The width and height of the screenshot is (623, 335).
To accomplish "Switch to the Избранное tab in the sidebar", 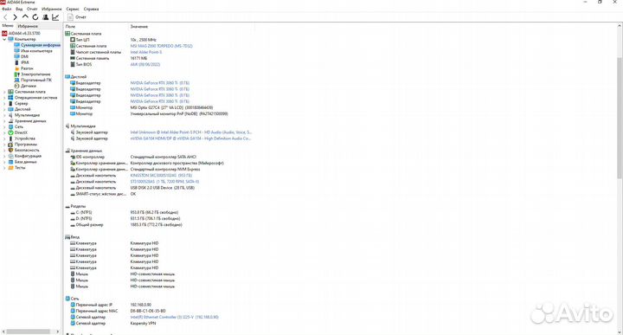I will [x=28, y=26].
